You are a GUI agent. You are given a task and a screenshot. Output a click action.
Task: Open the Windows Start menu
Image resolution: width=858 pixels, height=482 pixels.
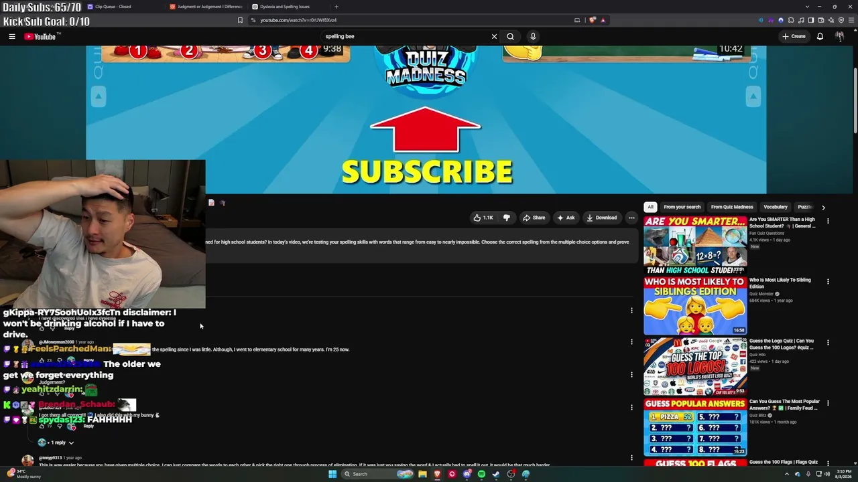point(332,474)
